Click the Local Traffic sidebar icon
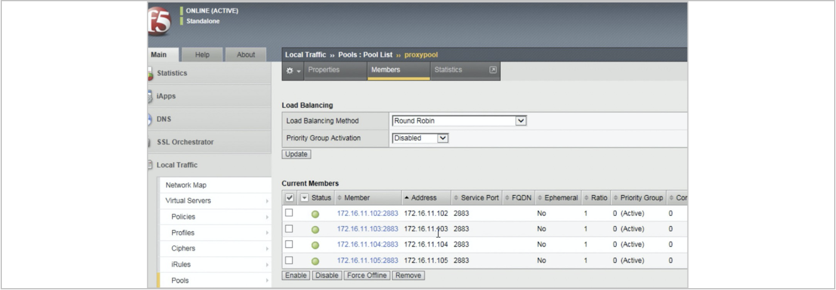This screenshot has height=290, width=836. [x=150, y=165]
